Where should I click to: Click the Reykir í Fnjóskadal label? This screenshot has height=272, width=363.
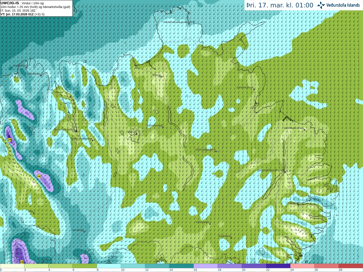[x=81, y=139]
